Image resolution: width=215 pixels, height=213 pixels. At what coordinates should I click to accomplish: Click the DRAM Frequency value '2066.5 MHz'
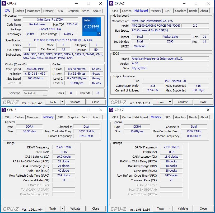click(64, 147)
